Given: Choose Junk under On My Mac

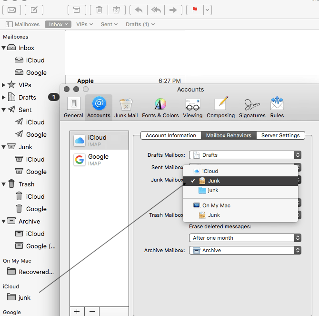Looking at the screenshot, I should pyautogui.click(x=240, y=215).
